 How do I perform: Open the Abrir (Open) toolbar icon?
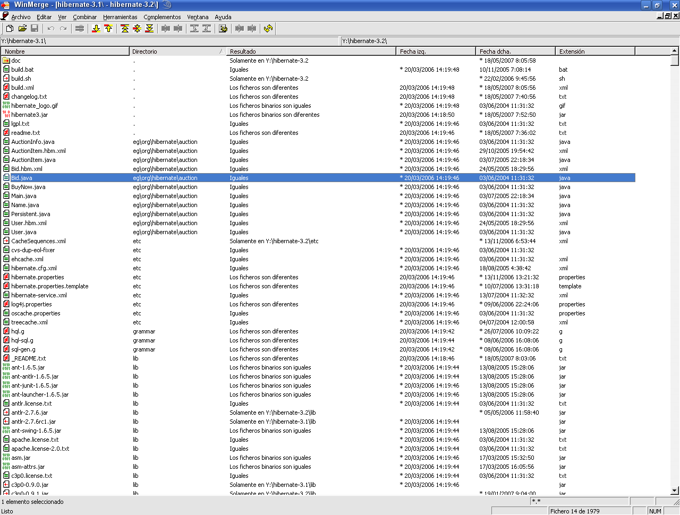22,29
